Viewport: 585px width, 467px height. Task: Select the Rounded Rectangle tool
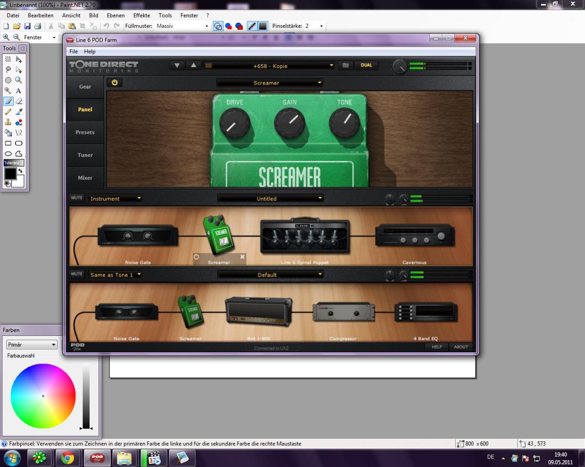(19, 143)
